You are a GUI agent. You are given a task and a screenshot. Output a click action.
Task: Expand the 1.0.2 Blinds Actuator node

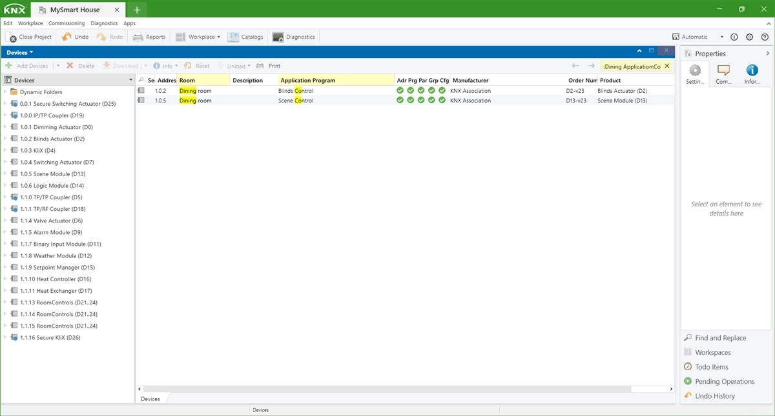tap(5, 139)
